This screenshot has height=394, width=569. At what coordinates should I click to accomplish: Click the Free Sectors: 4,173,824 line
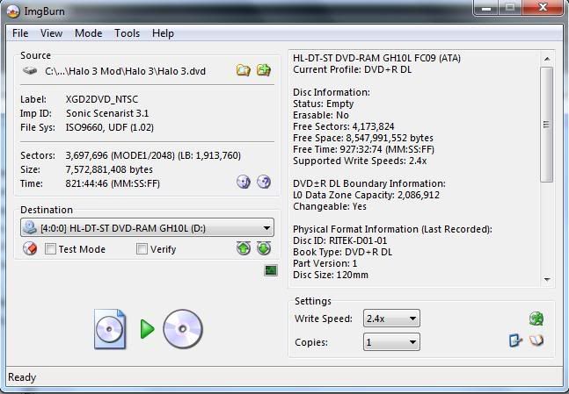pyautogui.click(x=343, y=126)
